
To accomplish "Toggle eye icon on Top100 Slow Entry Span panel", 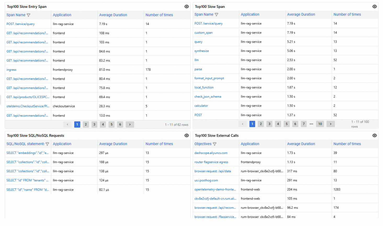I will tap(187, 7).
